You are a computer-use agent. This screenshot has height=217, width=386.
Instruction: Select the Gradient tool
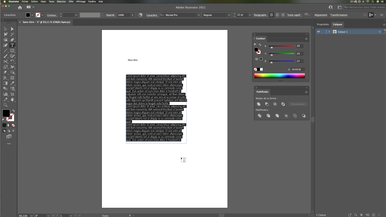(x=5, y=83)
